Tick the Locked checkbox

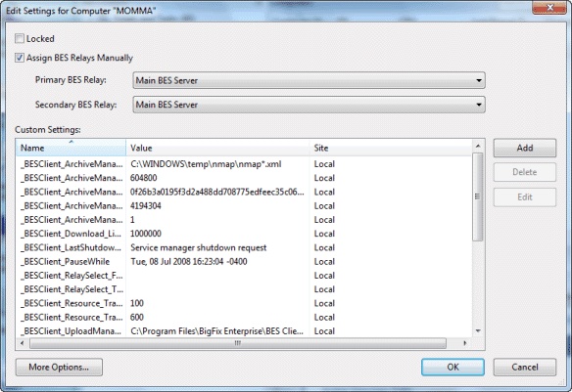pyautogui.click(x=20, y=38)
